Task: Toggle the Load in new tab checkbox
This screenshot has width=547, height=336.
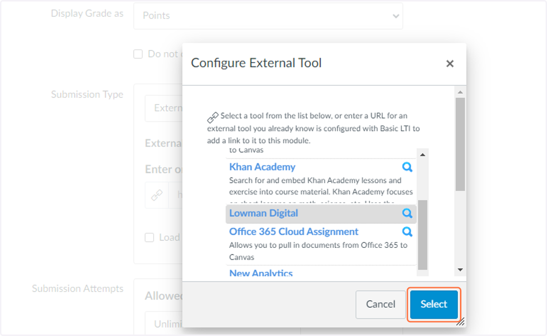Action: tap(149, 237)
